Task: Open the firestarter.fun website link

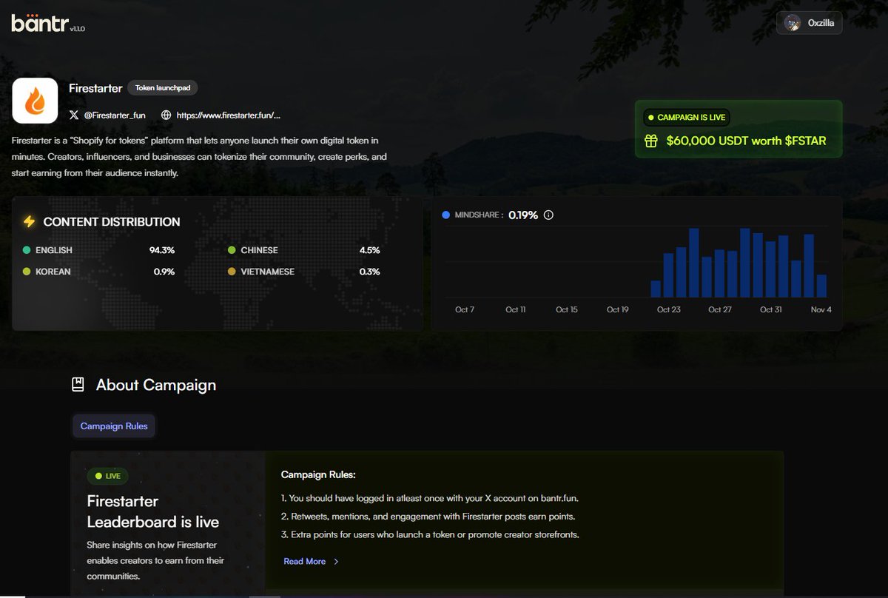Action: [x=228, y=115]
